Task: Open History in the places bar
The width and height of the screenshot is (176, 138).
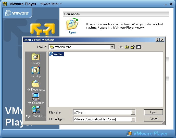Action: point(36,59)
